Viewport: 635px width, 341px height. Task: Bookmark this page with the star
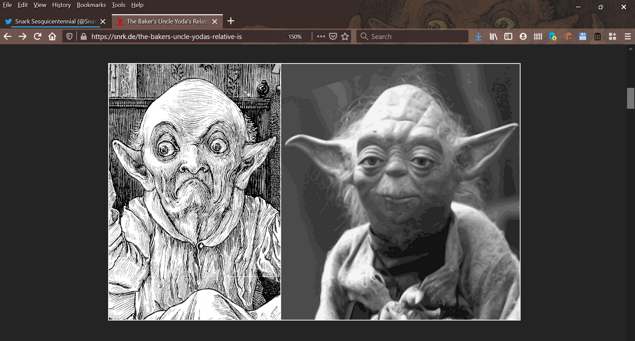coord(345,36)
